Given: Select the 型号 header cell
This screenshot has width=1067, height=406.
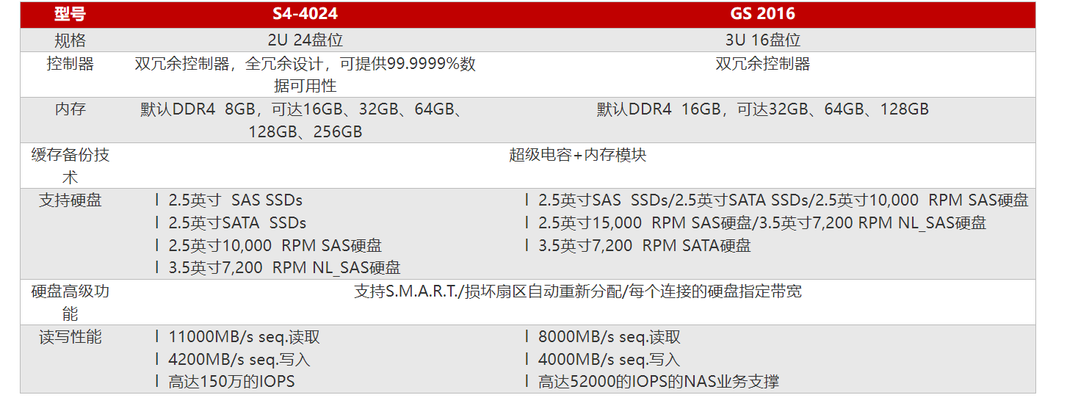Looking at the screenshot, I should 70,14.
